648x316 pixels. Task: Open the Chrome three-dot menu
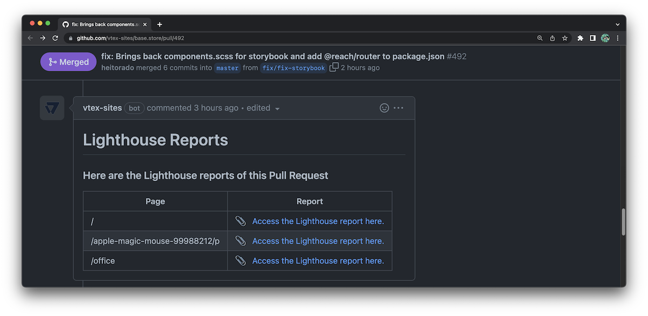tap(618, 38)
